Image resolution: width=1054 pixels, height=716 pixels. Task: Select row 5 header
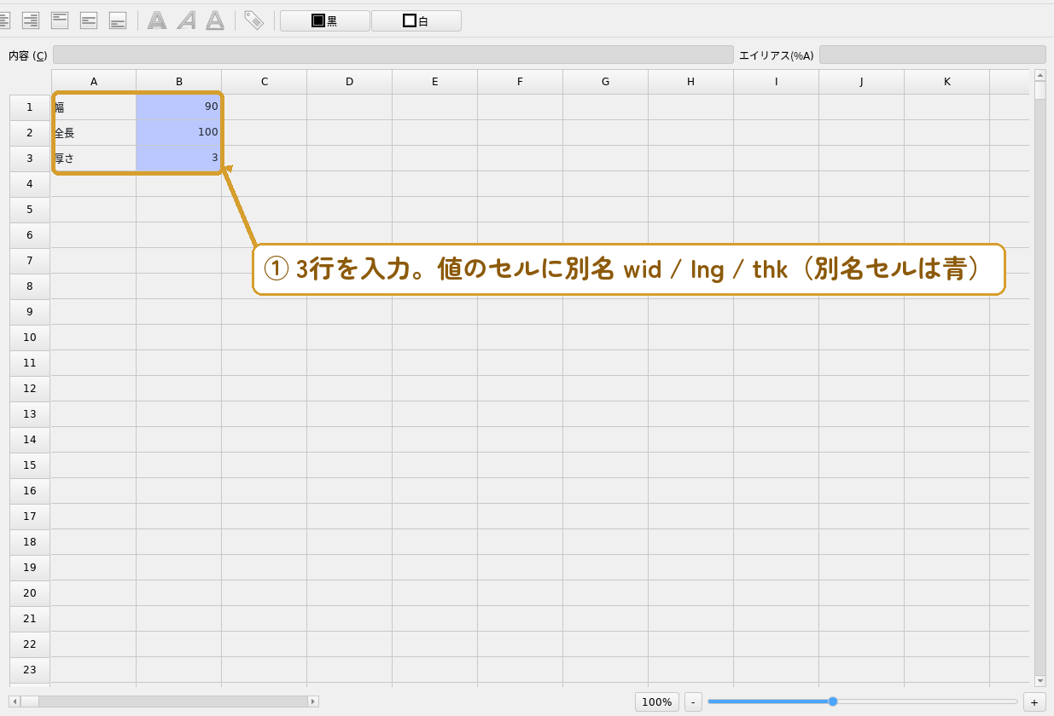30,210
